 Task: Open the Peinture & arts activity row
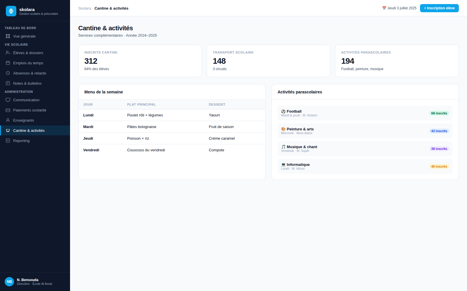tap(365, 131)
